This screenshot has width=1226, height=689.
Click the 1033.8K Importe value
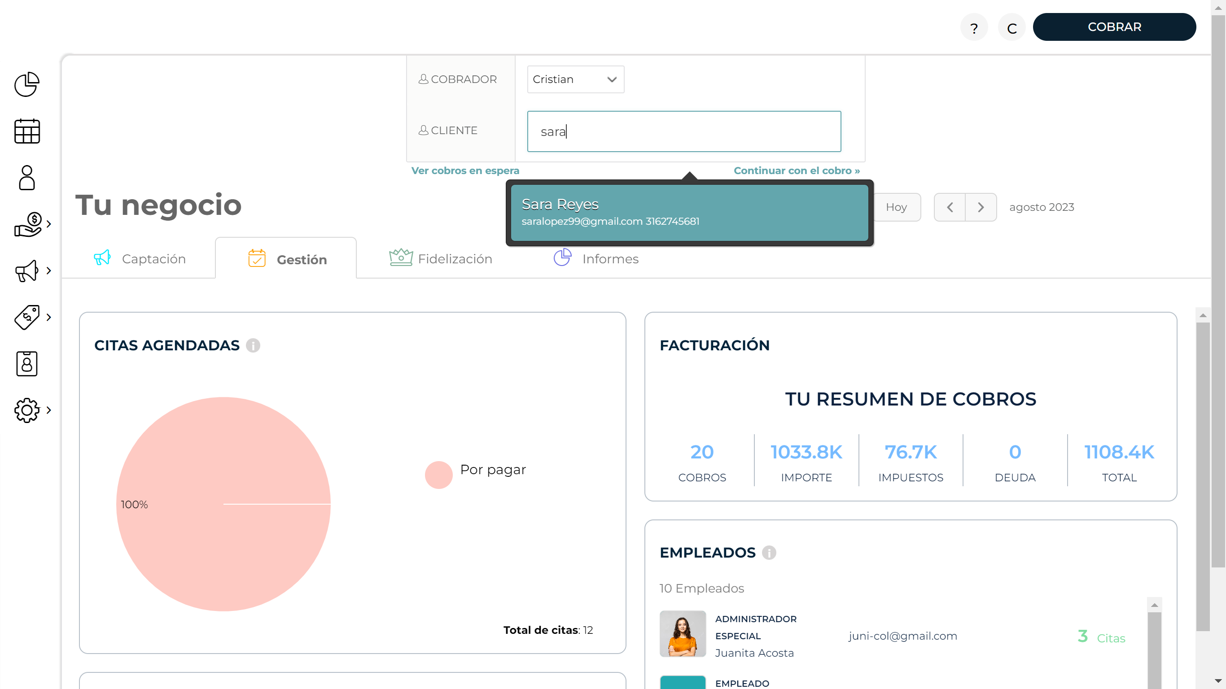(806, 452)
